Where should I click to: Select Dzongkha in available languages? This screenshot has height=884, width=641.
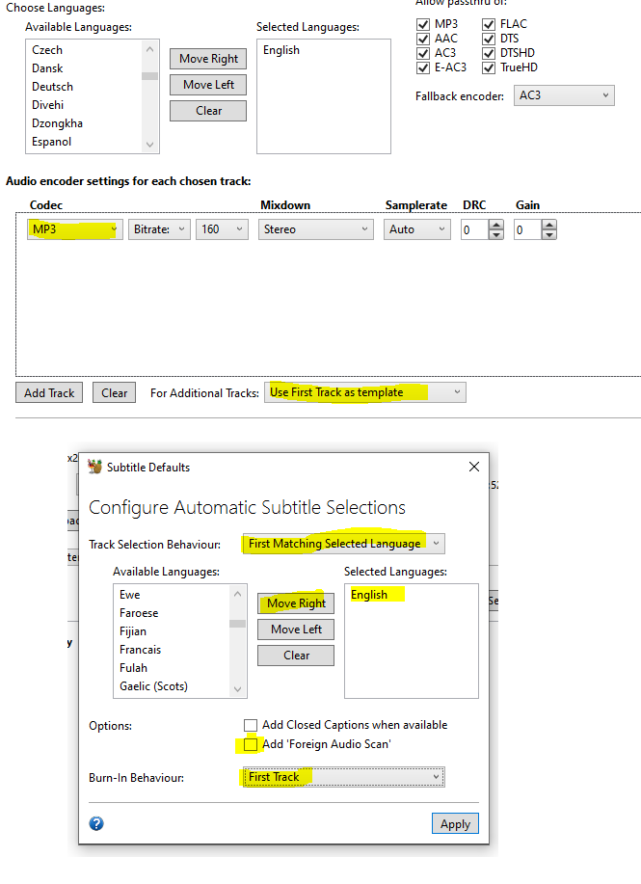(x=58, y=123)
